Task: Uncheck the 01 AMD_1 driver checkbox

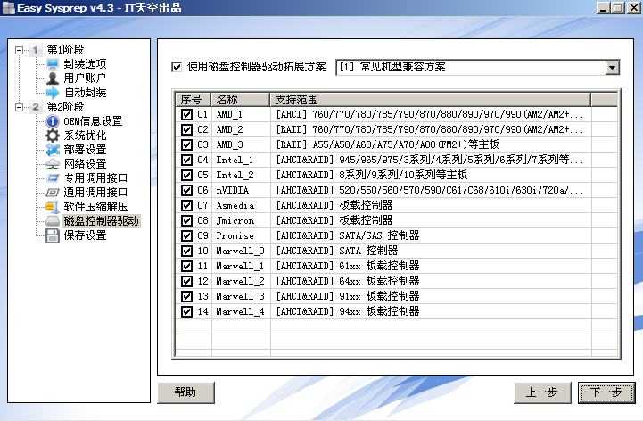Action: (186, 114)
